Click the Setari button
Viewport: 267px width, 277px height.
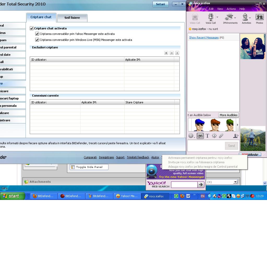pos(160,4)
